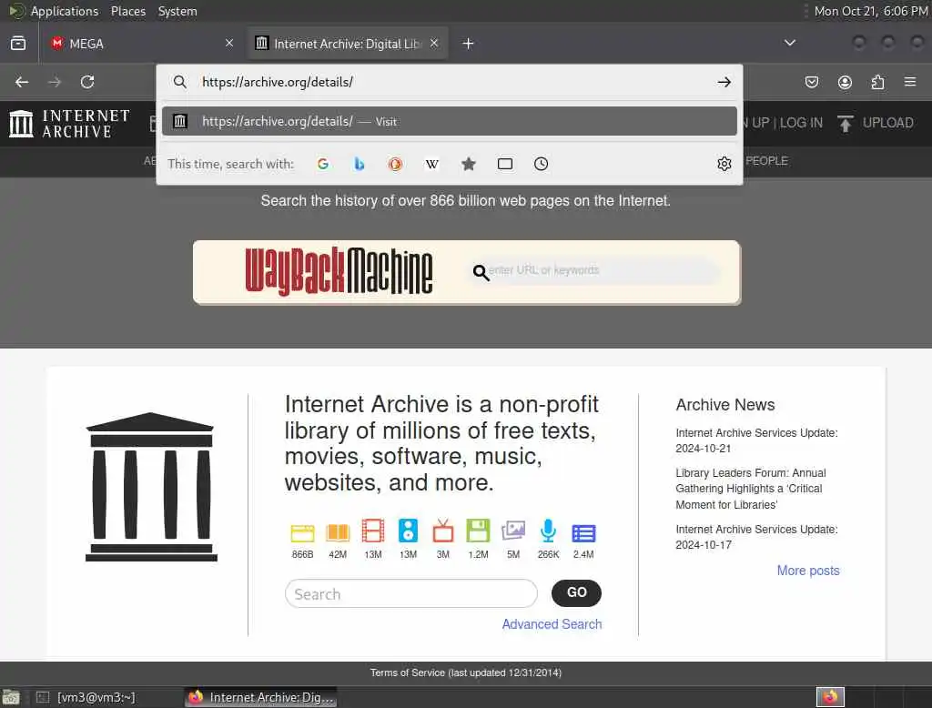Search bookmarks via the star icon

[469, 164]
